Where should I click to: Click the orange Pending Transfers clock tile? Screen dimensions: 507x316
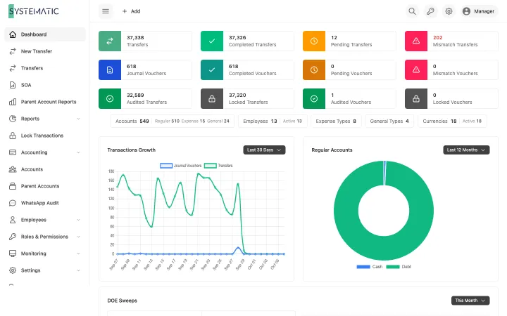[x=314, y=41]
